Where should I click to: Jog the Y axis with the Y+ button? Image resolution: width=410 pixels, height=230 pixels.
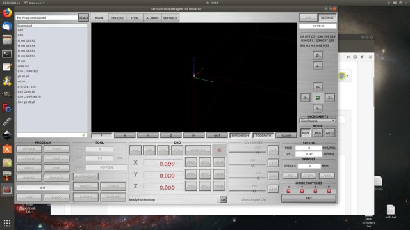point(318,87)
